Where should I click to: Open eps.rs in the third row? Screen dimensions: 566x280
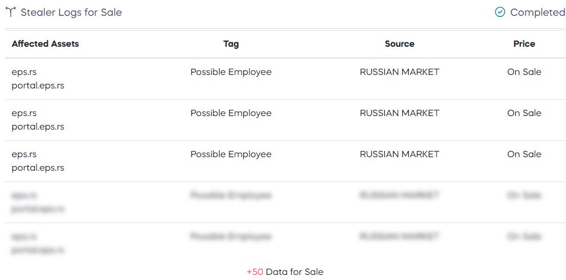tap(24, 154)
